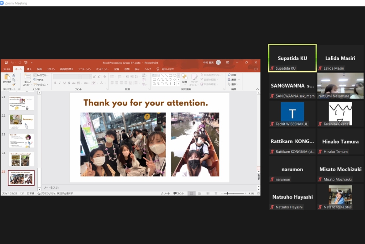Image resolution: width=365 pixels, height=244 pixels.
Task: Open the Insert ribbon tab
Action: click(29, 69)
